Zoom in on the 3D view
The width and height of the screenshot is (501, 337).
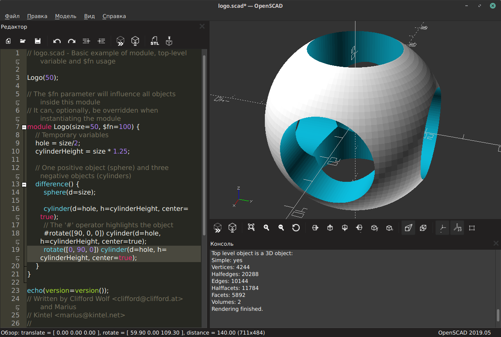266,228
